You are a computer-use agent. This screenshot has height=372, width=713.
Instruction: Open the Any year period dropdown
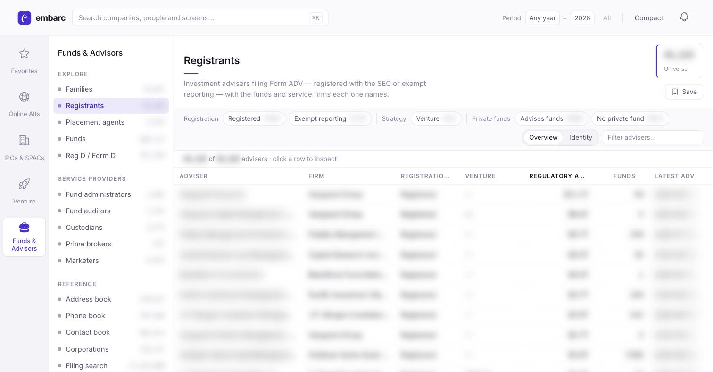coord(542,18)
